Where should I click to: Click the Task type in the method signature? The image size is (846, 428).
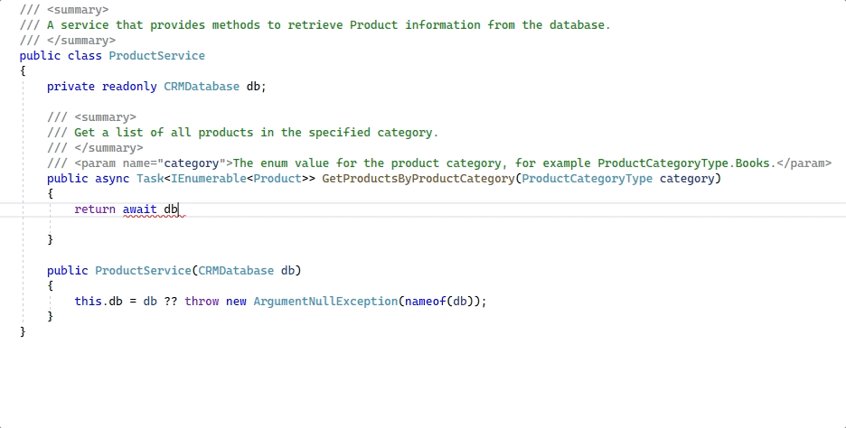coord(150,179)
